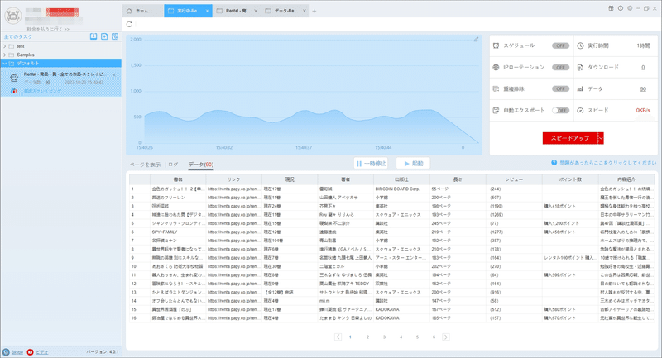This screenshot has height=358, width=662.
Task: Expand the Samples folder in the task tree
Action: click(x=5, y=55)
